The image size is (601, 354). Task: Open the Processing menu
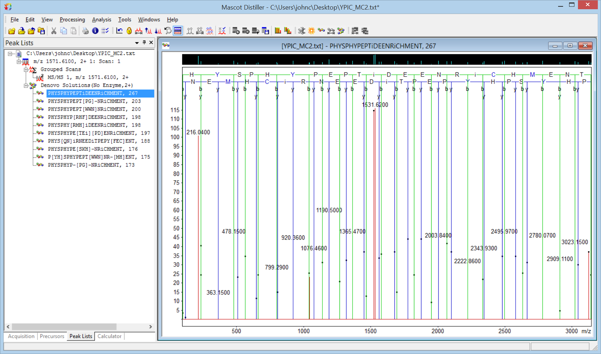72,19
